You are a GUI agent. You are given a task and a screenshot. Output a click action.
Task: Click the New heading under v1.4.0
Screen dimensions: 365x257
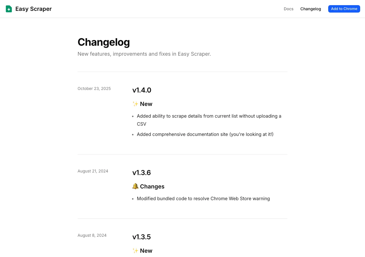tap(146, 104)
